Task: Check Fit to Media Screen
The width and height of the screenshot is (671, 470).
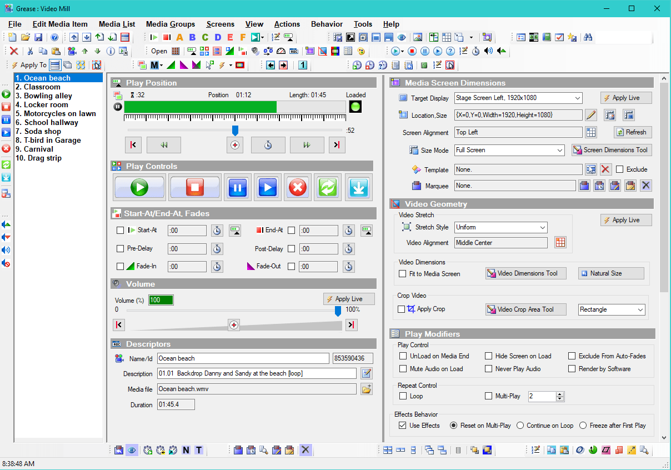Action: point(403,273)
